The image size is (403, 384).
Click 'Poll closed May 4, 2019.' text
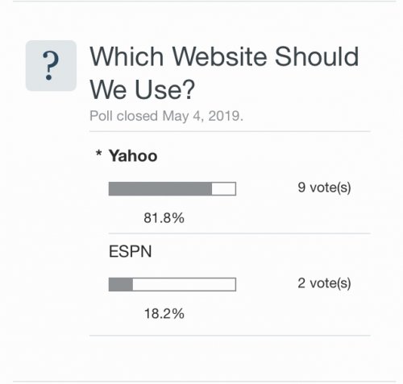coord(166,116)
